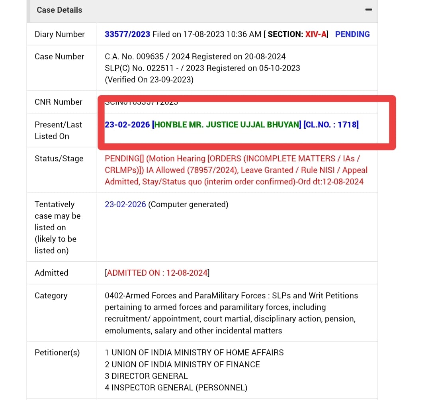Select the 'Admitted' row label

[x=51, y=273]
